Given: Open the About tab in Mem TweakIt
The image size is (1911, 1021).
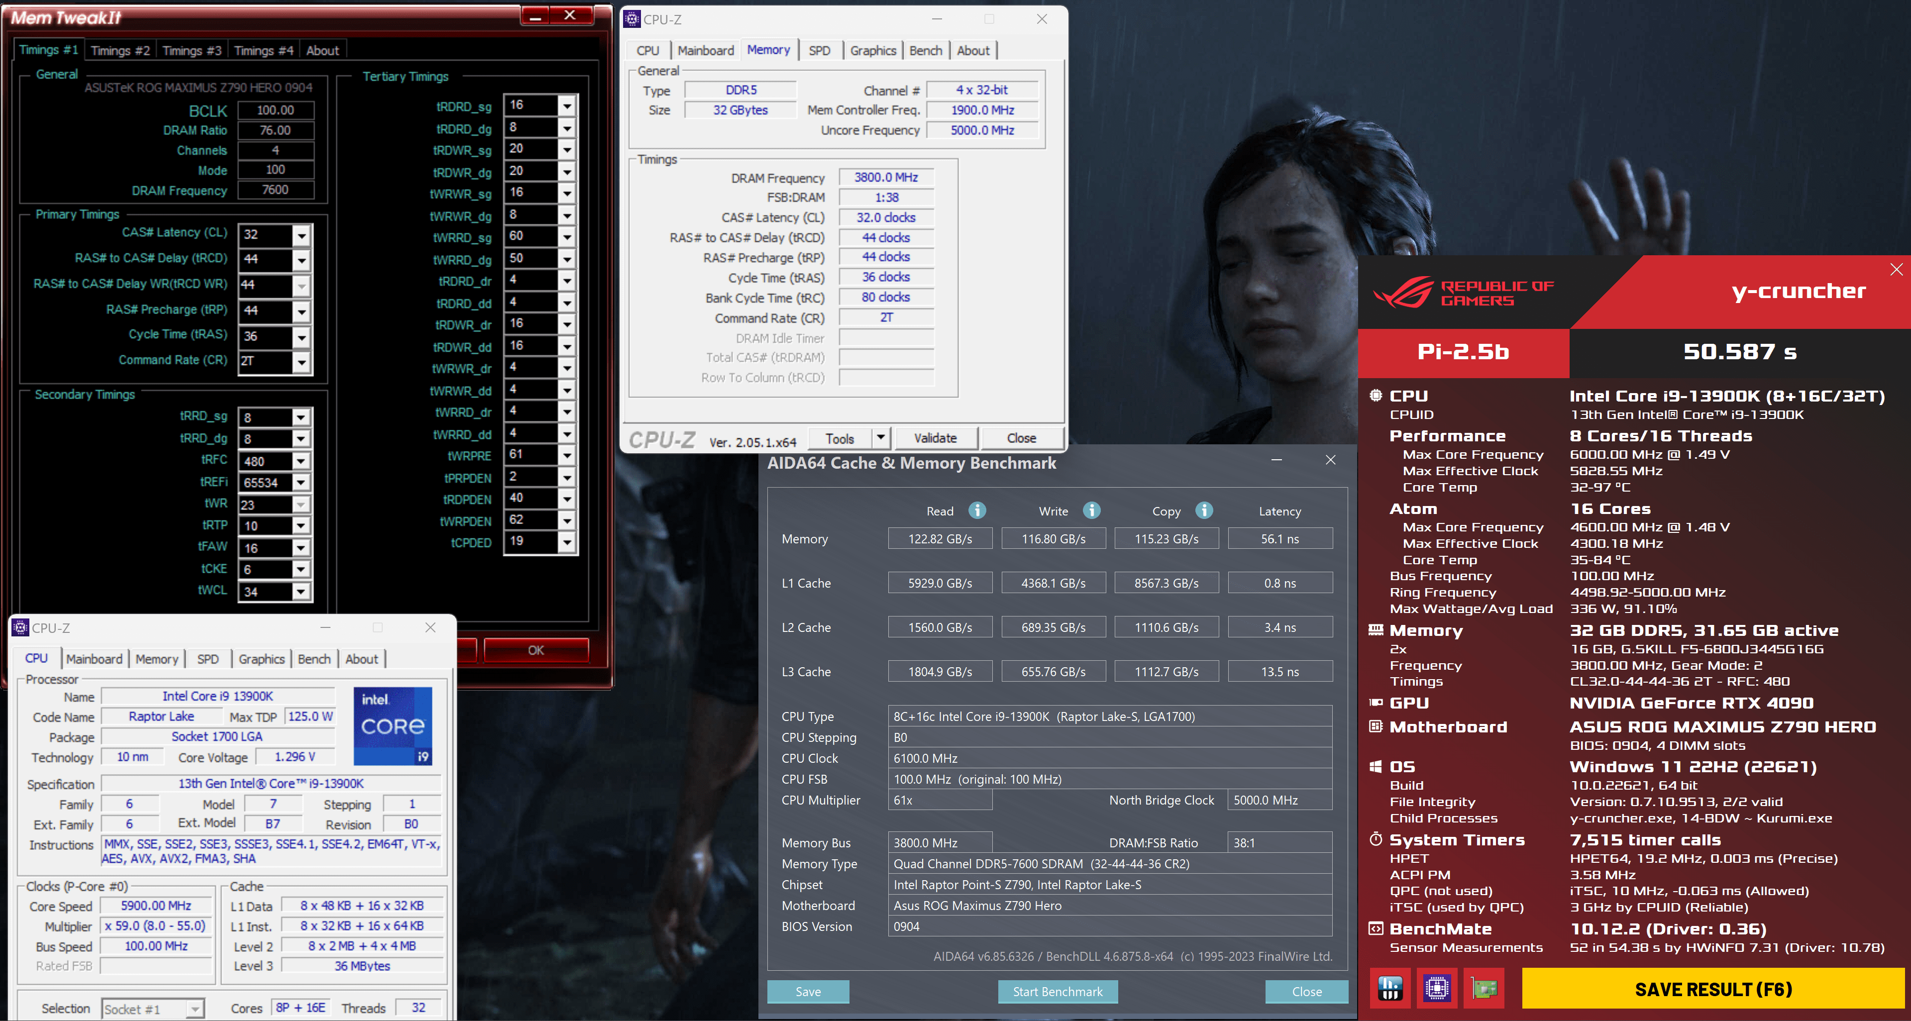Looking at the screenshot, I should pos(322,50).
